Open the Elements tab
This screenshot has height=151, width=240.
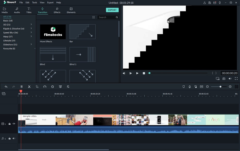tap(71, 10)
